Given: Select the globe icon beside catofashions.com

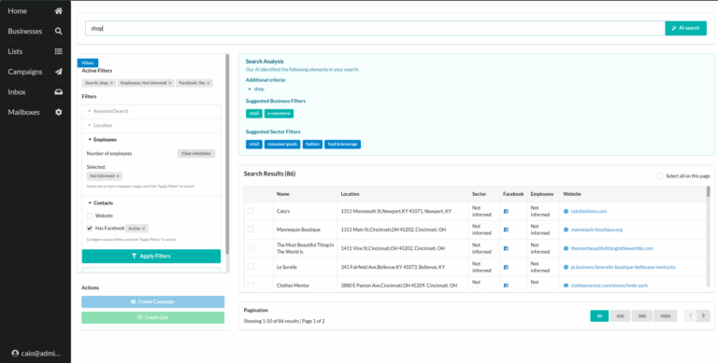Looking at the screenshot, I should tap(566, 211).
